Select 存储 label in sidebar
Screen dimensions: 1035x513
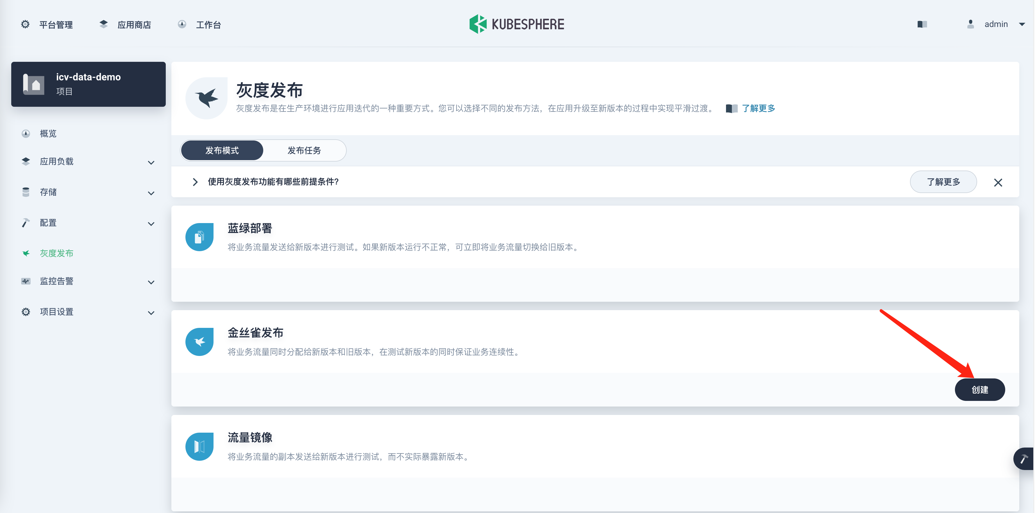click(x=48, y=192)
